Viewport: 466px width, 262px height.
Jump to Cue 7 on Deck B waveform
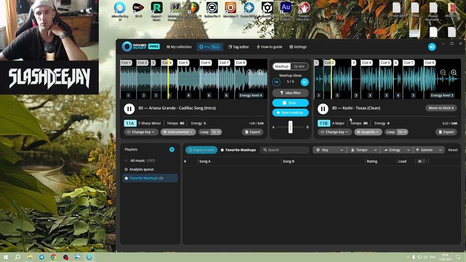point(409,63)
